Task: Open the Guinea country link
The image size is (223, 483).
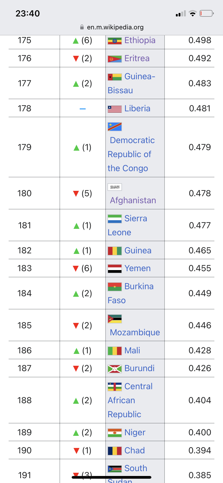Action: tap(138, 250)
